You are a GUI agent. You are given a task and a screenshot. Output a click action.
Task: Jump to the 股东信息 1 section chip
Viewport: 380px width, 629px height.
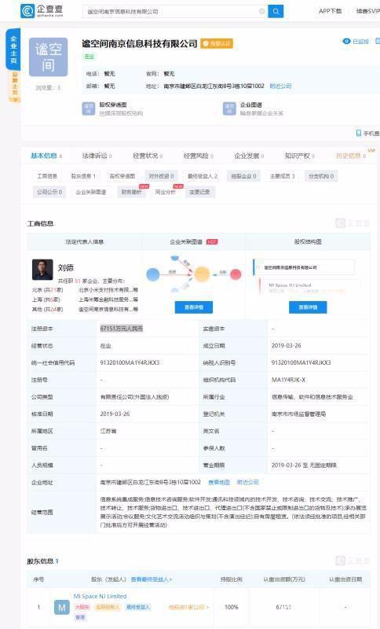pyautogui.click(x=83, y=176)
